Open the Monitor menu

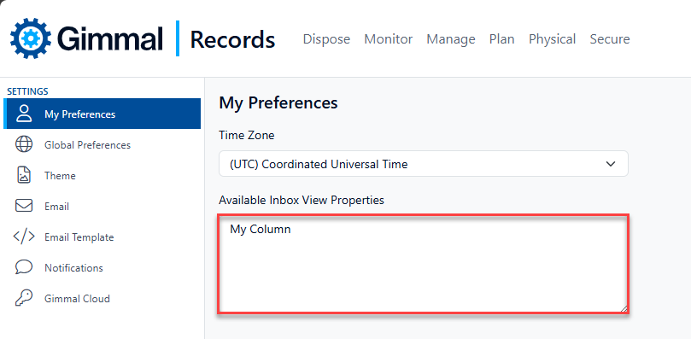[389, 39]
